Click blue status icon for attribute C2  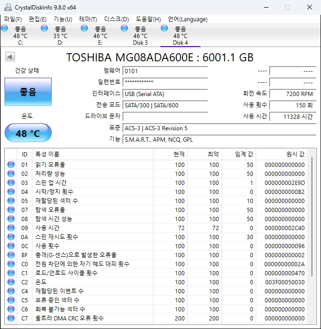[x=11, y=282]
